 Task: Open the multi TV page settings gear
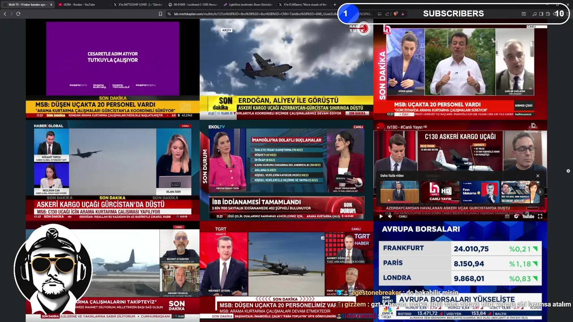pyautogui.click(x=568, y=171)
